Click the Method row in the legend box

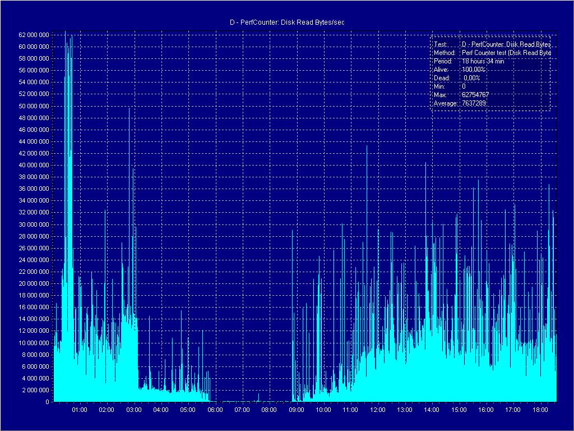(491, 53)
